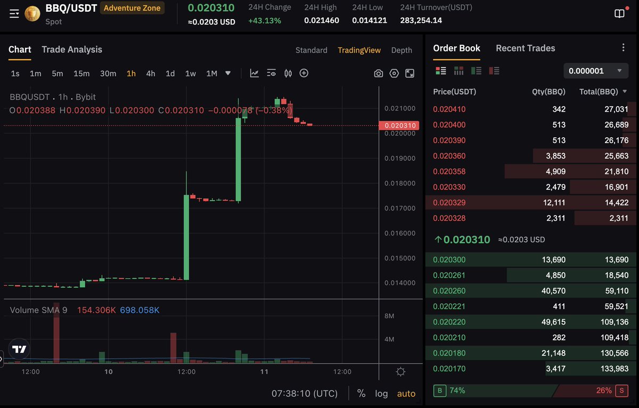Click the BBQUSDT 1h Bybit chart legend
639x408 pixels.
coord(53,97)
